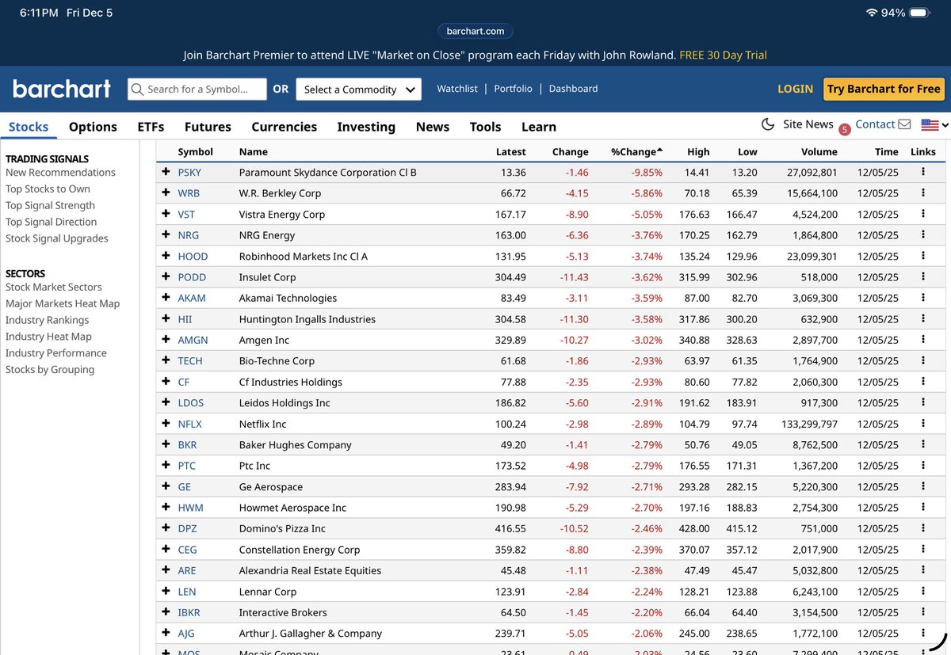Expand the WRB row plus icon
Viewport: 951px width, 655px height.
166,192
